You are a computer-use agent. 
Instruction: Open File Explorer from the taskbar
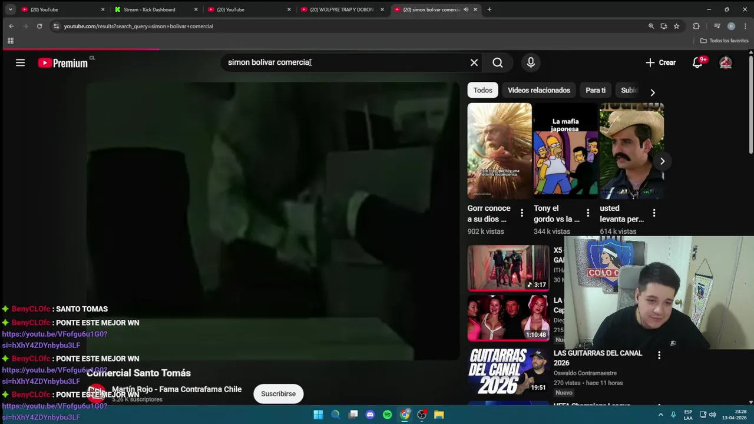[x=439, y=415]
